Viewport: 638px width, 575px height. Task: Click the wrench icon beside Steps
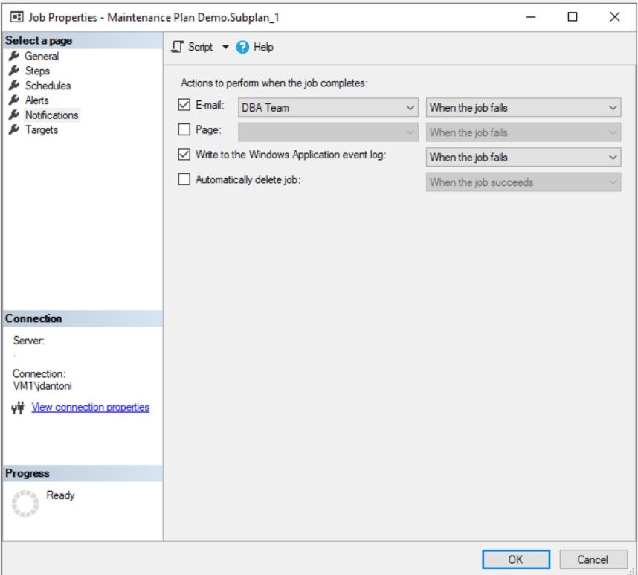pyautogui.click(x=13, y=71)
